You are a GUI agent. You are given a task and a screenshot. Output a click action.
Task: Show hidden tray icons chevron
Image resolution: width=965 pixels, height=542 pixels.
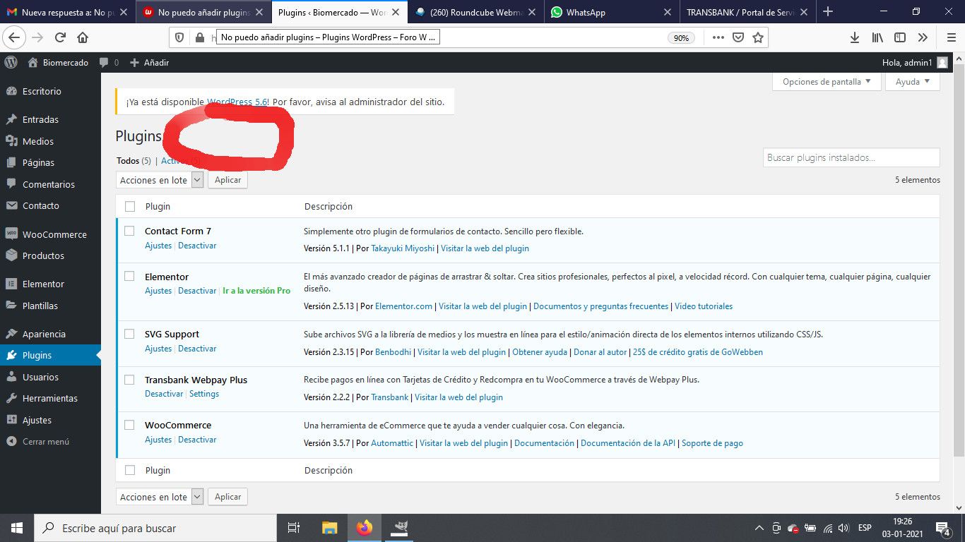pos(759,528)
